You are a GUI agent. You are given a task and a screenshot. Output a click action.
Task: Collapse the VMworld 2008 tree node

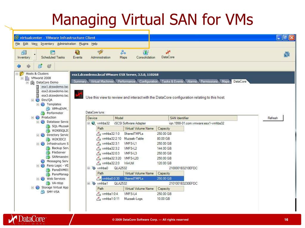22,78
